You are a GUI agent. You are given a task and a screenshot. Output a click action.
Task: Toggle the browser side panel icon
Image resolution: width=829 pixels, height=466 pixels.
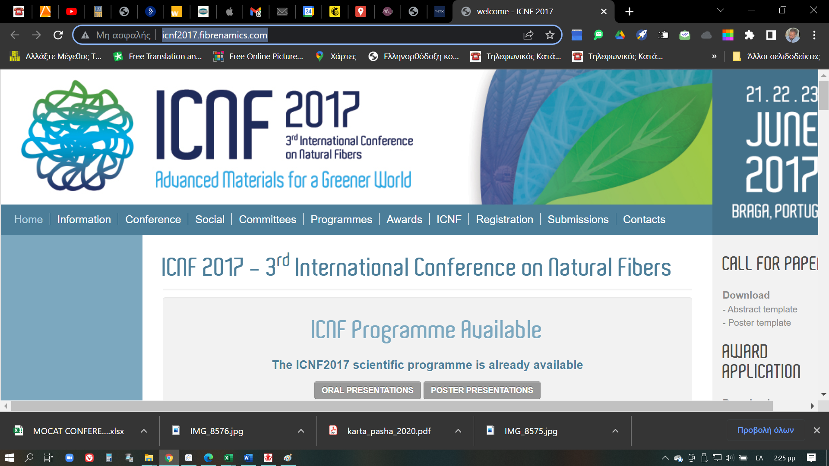point(771,35)
